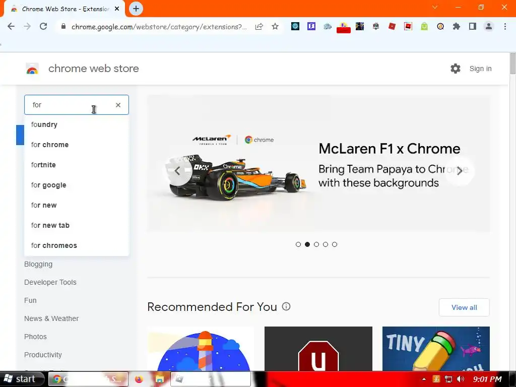Go back using the browser back arrow
This screenshot has width=516, height=387.
tap(11, 26)
